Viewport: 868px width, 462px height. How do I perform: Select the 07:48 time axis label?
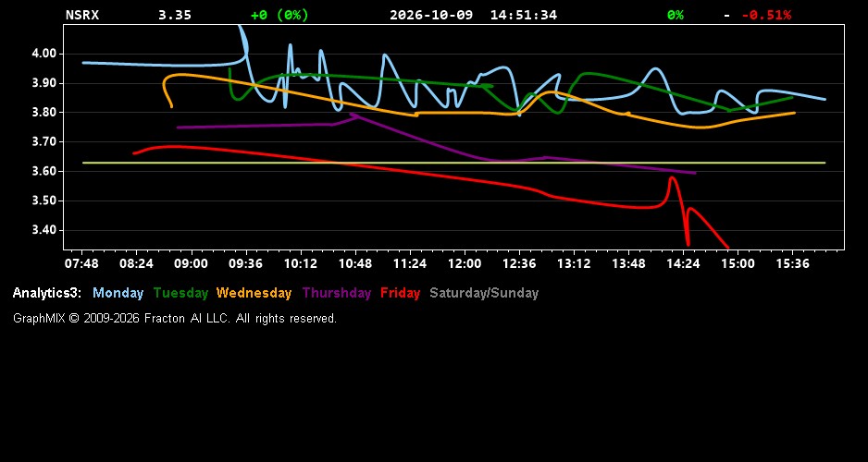[x=82, y=263]
